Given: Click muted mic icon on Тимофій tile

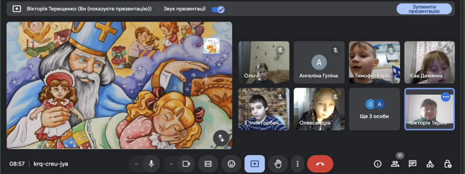Looking at the screenshot, I should (x=391, y=50).
